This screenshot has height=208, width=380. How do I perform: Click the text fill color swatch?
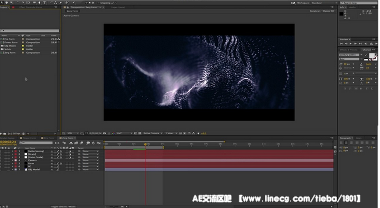click(372, 56)
